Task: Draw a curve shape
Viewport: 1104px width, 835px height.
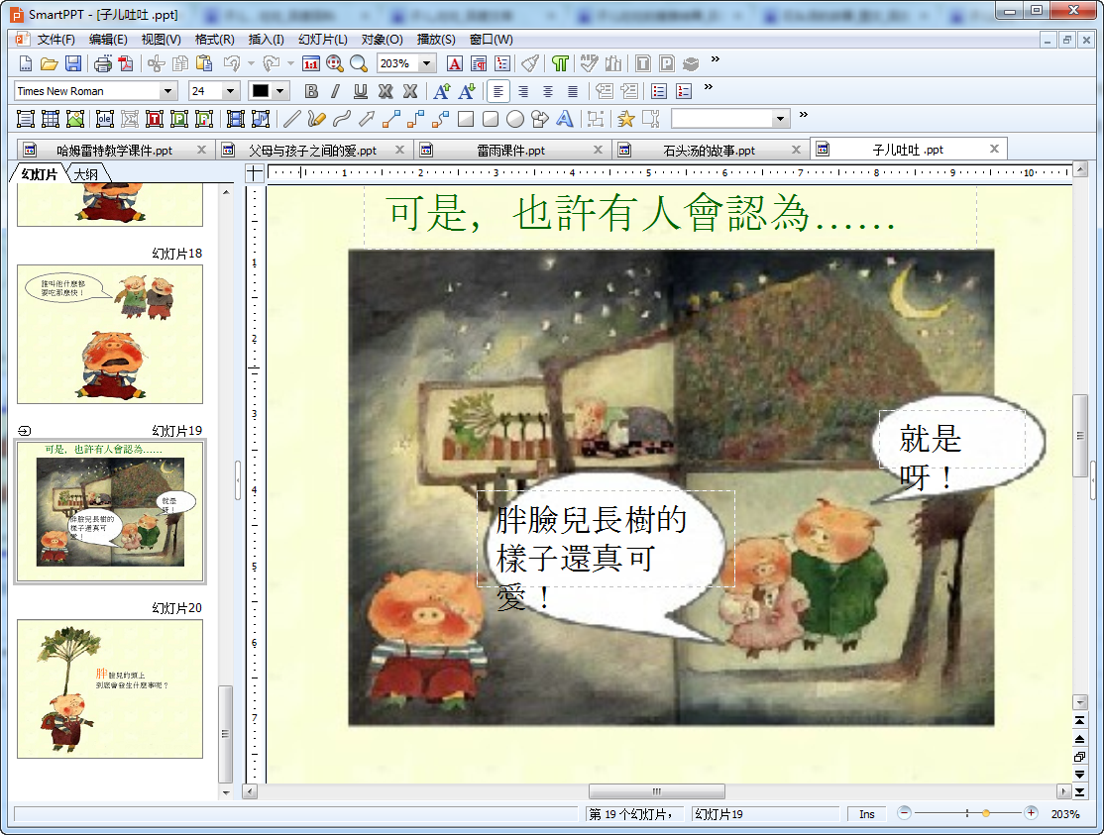Action: 342,119
